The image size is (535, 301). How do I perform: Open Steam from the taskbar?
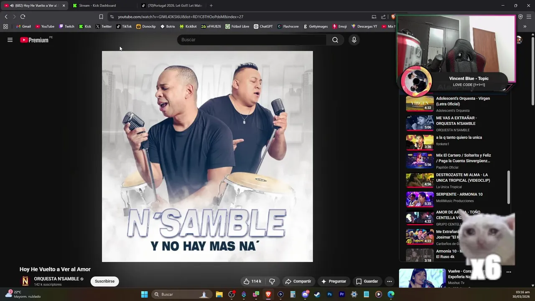tap(317, 294)
